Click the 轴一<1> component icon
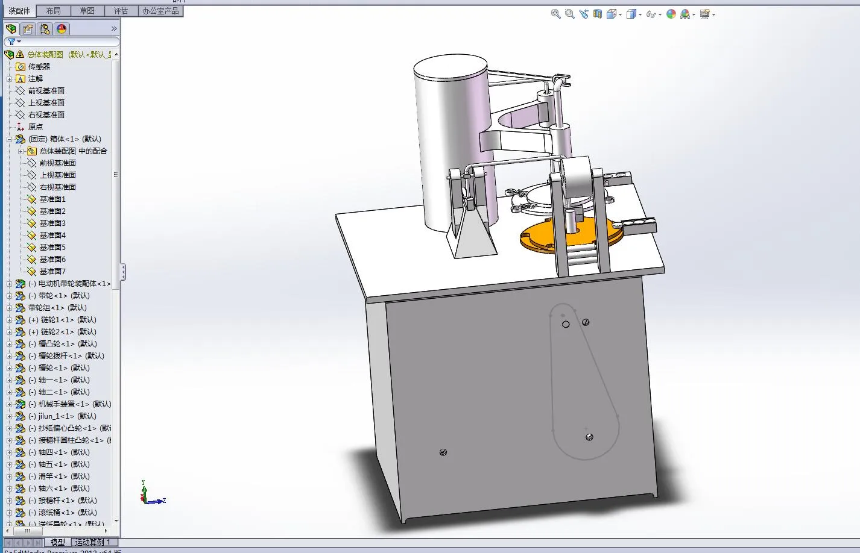 click(x=21, y=380)
